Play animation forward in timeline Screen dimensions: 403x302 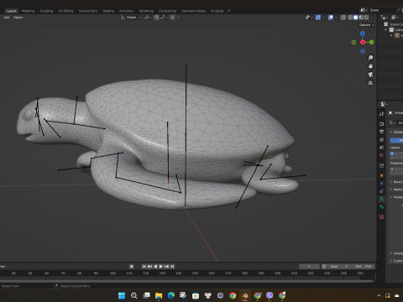click(x=161, y=266)
